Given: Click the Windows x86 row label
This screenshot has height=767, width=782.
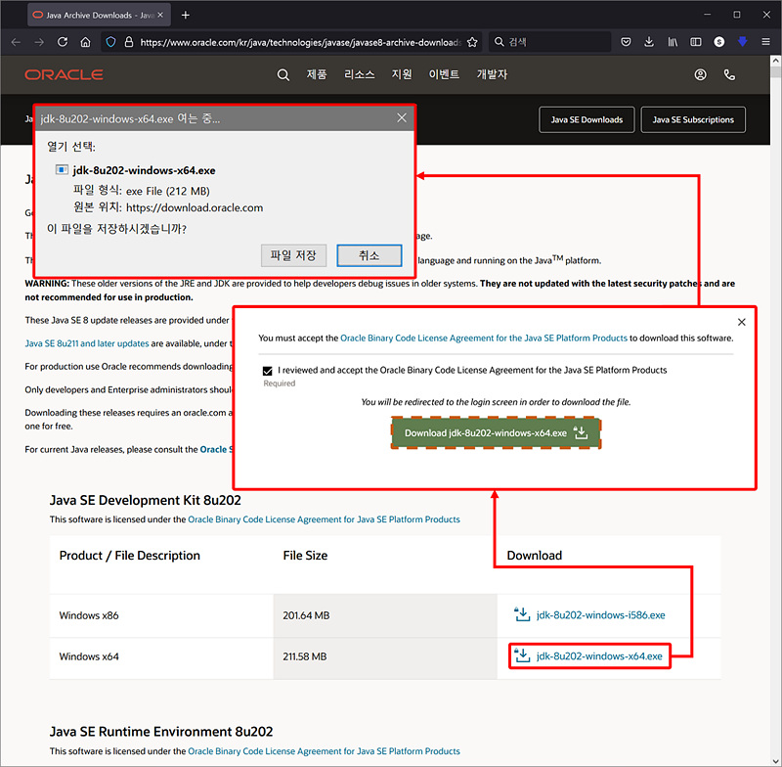Looking at the screenshot, I should (x=89, y=615).
